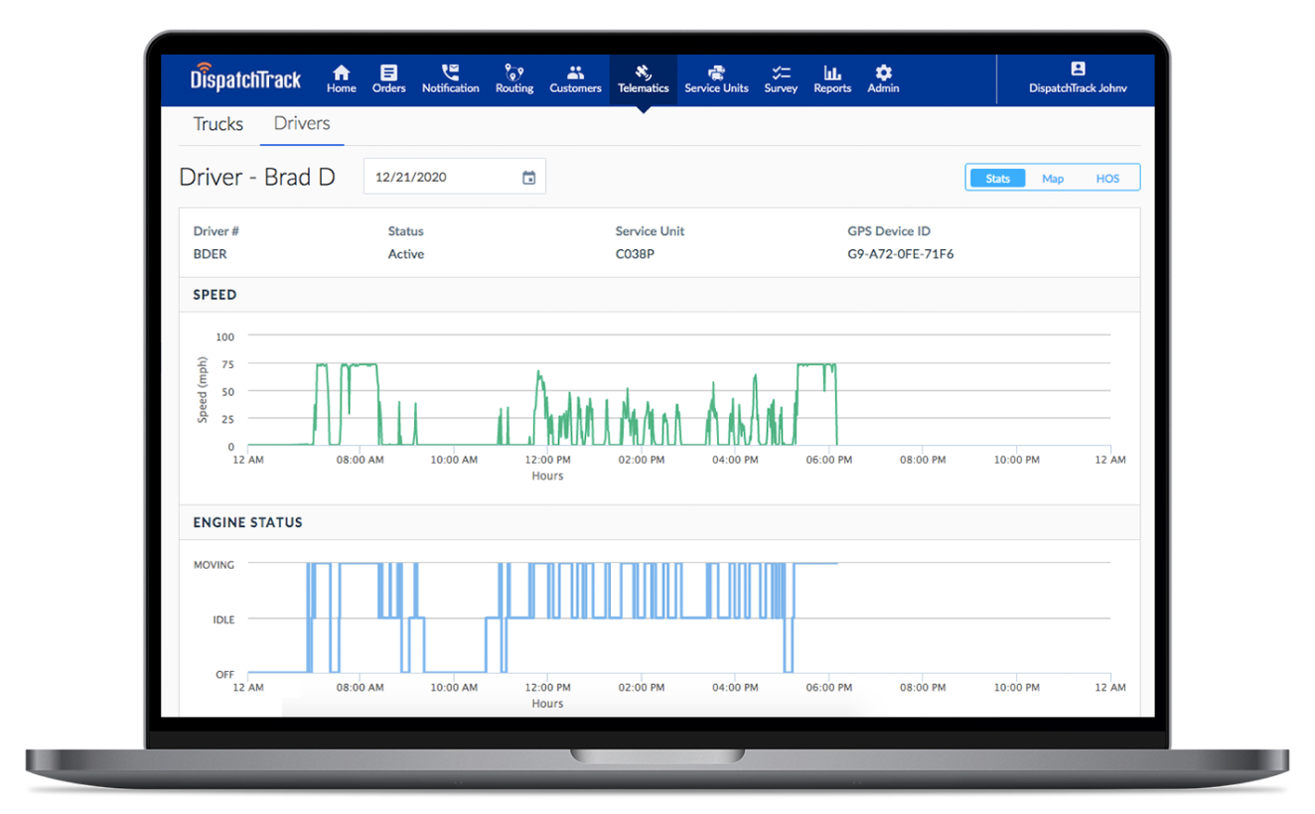Open the Orders icon
The image size is (1315, 814).
coord(388,72)
